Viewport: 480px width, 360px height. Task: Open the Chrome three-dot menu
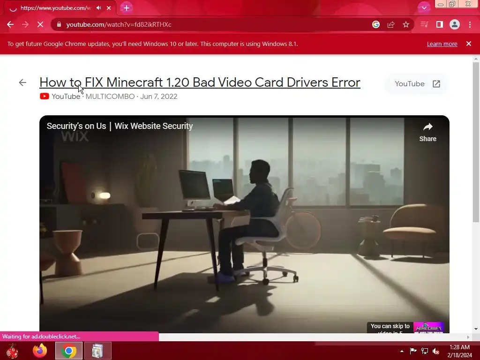tap(470, 24)
